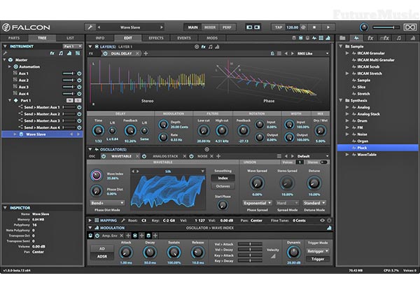Add an effect with plus next to Dual Delay
The height and width of the screenshot is (294, 420).
point(146,54)
